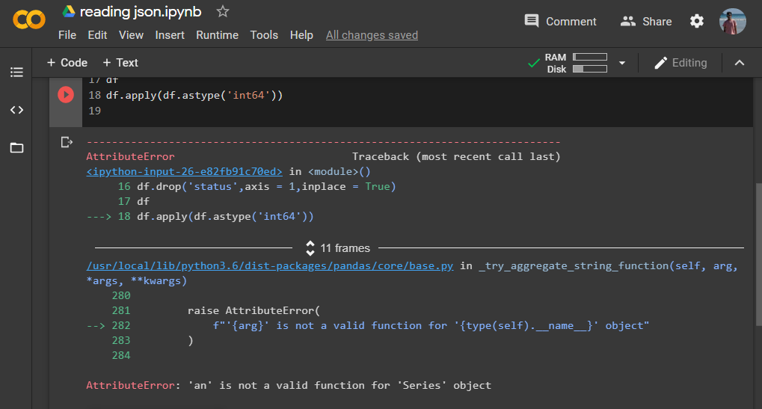Add a new Code cell
This screenshot has width=762, height=409.
pos(67,63)
